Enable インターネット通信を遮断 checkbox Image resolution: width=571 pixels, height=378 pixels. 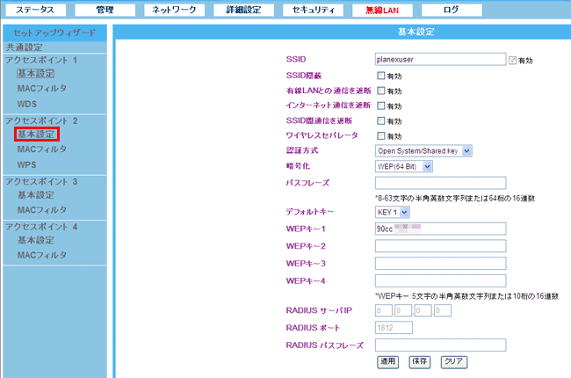(381, 105)
